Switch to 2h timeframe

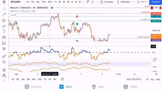point(60,2)
